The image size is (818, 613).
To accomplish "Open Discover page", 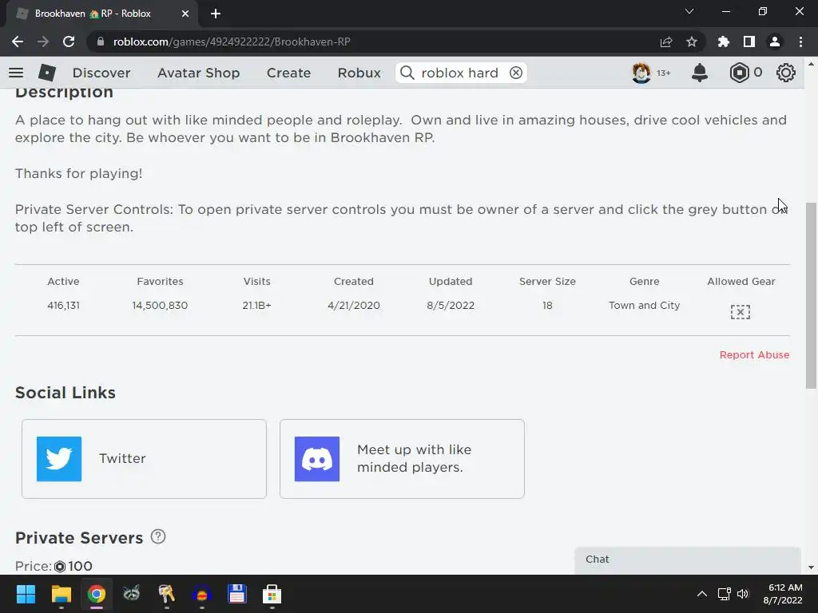I will [x=101, y=73].
